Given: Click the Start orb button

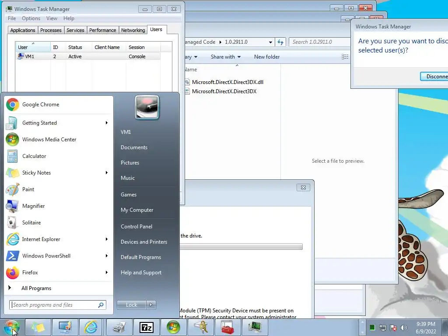Looking at the screenshot, I should pos(12,327).
